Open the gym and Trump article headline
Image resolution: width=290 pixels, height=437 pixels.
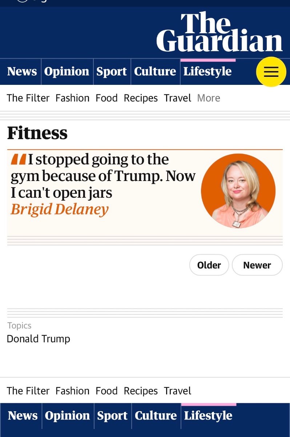point(103,176)
